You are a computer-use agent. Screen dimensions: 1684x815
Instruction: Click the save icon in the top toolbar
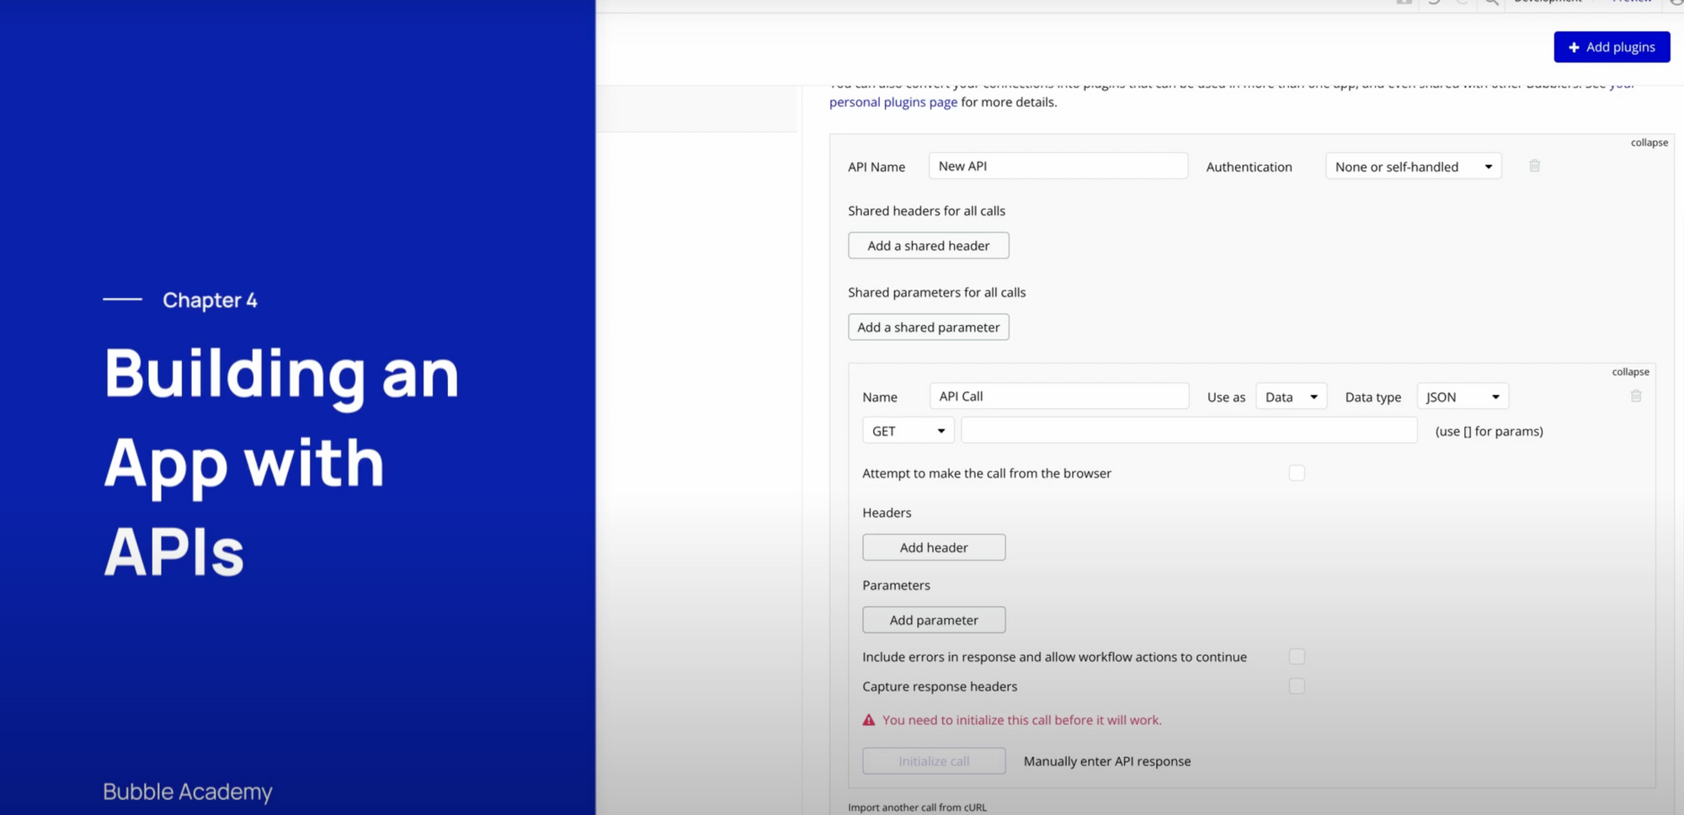pos(1404,3)
